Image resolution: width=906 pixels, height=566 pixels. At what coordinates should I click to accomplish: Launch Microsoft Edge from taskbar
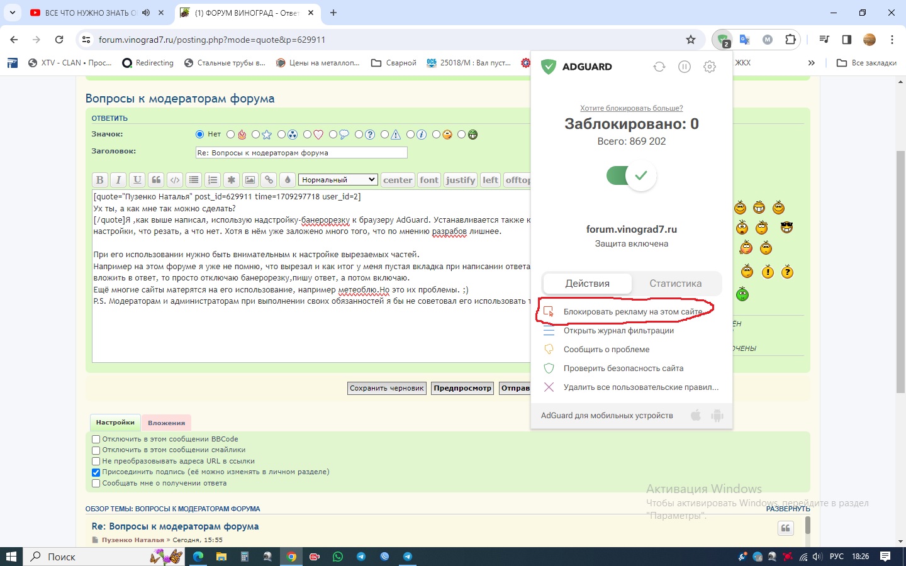(x=198, y=557)
